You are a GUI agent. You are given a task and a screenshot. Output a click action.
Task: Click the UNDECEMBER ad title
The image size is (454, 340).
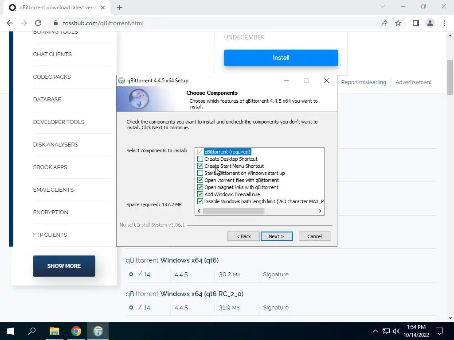pos(244,37)
